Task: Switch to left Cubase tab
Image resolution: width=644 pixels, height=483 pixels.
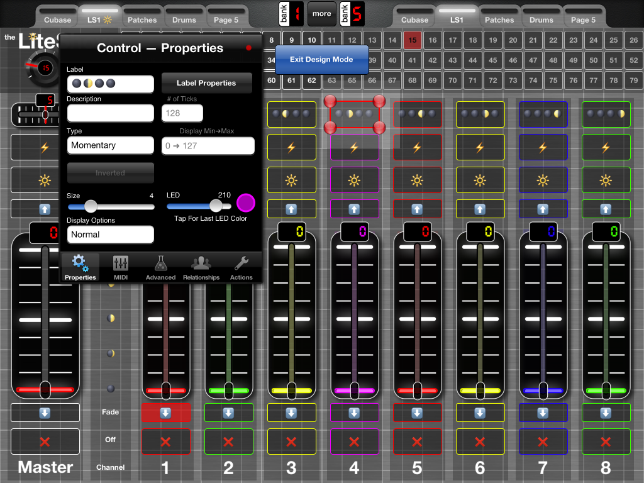Action: click(x=57, y=17)
